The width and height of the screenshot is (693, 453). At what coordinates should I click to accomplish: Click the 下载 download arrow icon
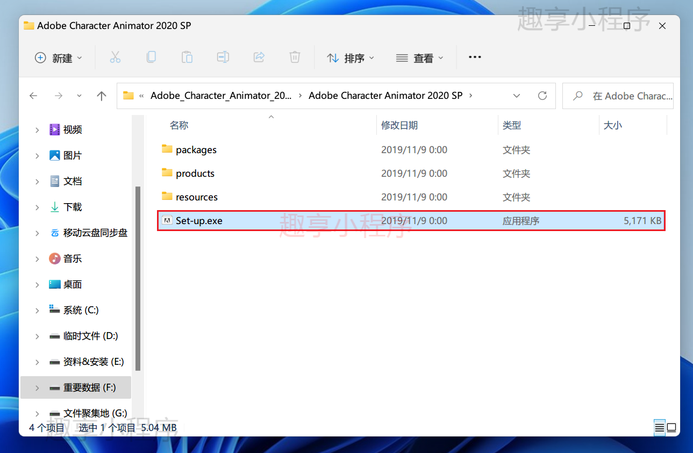pos(55,207)
